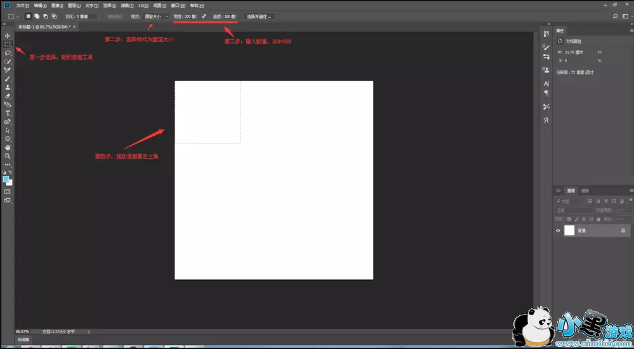Image resolution: width=634 pixels, height=349 pixels.
Task: Switch to the 通道 tab
Action: (585, 190)
